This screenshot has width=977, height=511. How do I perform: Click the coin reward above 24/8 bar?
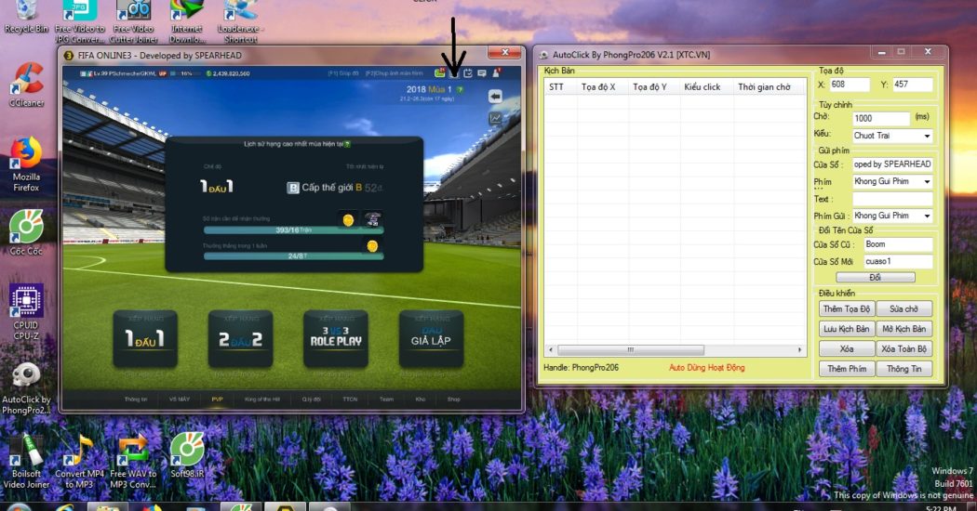click(x=372, y=246)
